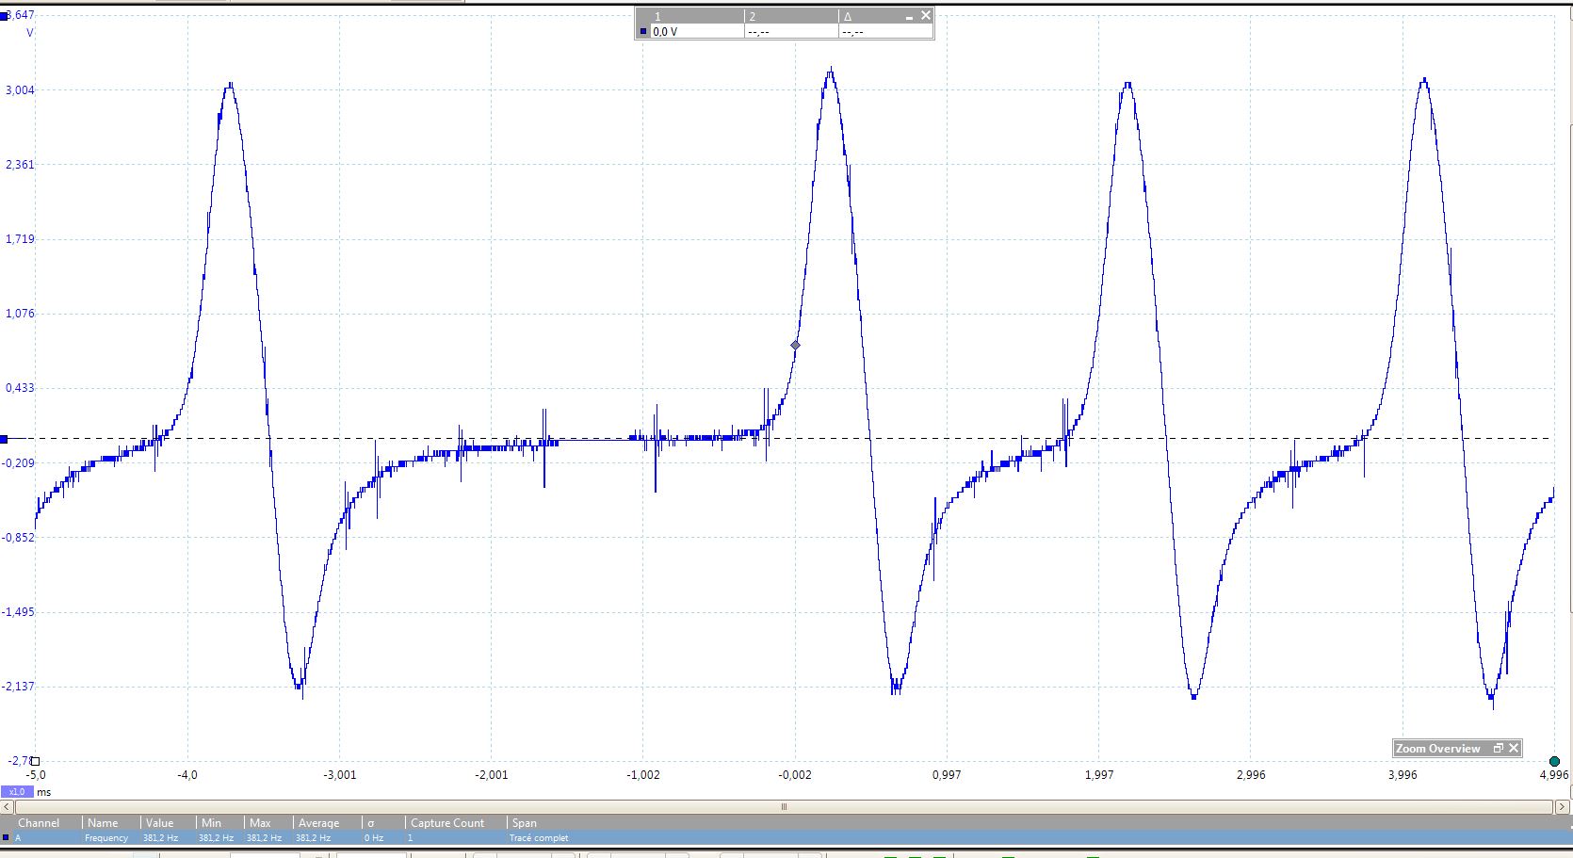Click the Span column header

pos(525,823)
